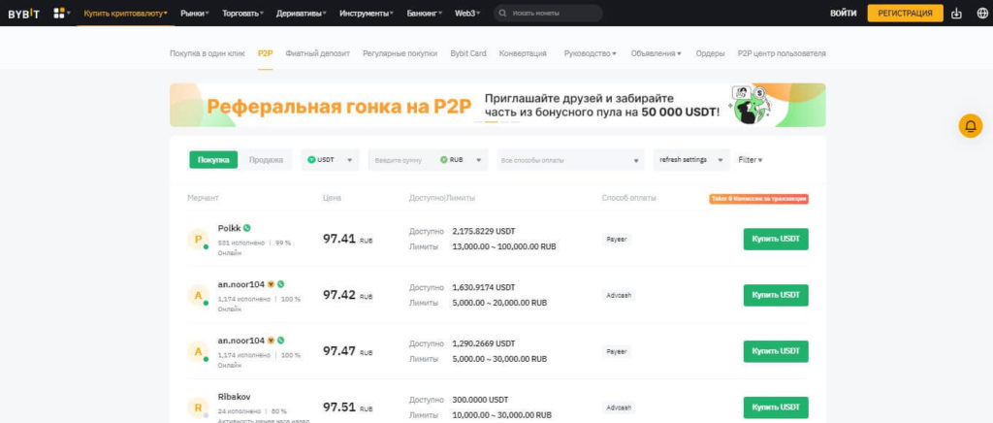This screenshot has height=423, width=993.
Task: Expand the Filter dropdown
Action: pyautogui.click(x=751, y=160)
